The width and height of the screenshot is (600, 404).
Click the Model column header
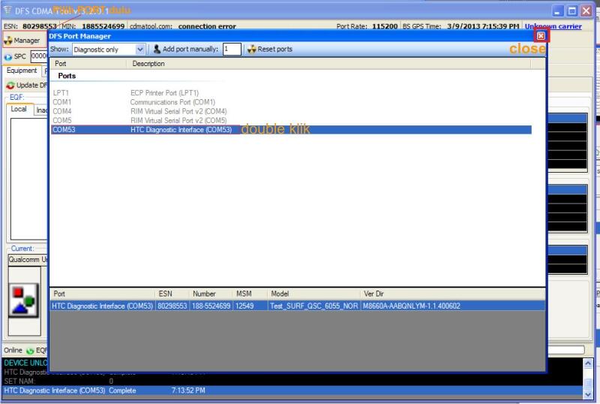tap(313, 294)
